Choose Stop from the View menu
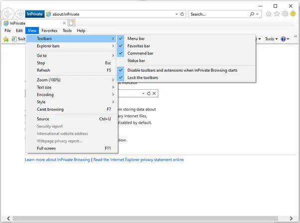The height and width of the screenshot is (223, 300). [71, 63]
